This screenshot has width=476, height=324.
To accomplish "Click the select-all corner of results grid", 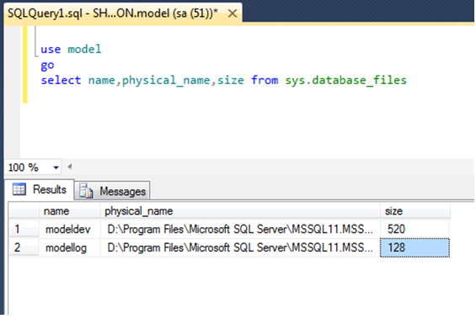I will [x=24, y=211].
